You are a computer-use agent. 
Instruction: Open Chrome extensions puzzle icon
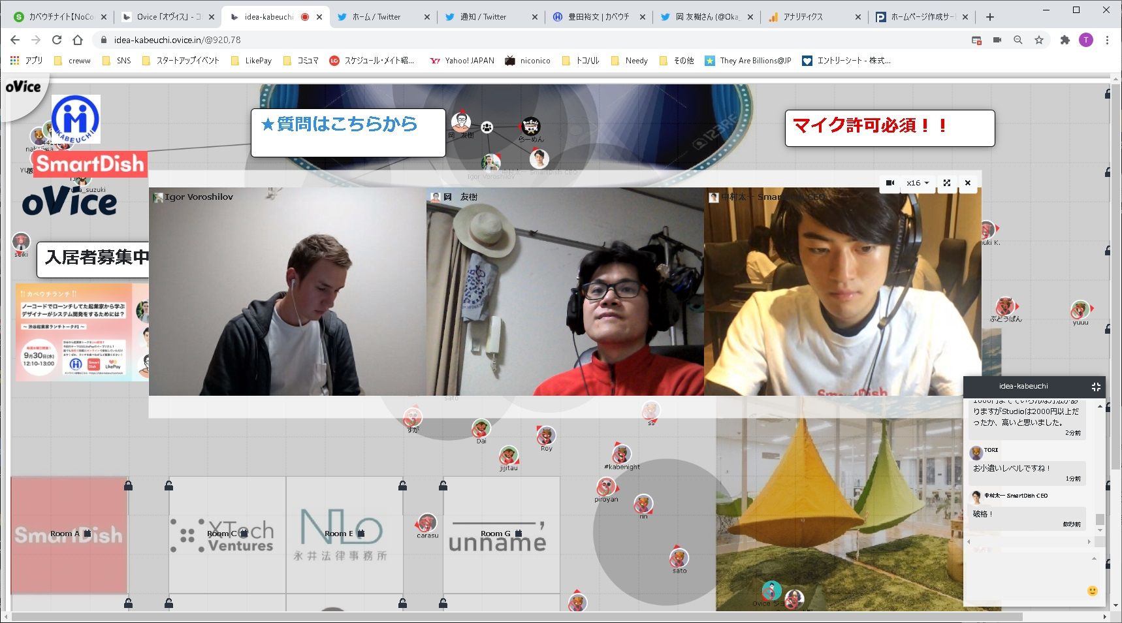(1065, 40)
